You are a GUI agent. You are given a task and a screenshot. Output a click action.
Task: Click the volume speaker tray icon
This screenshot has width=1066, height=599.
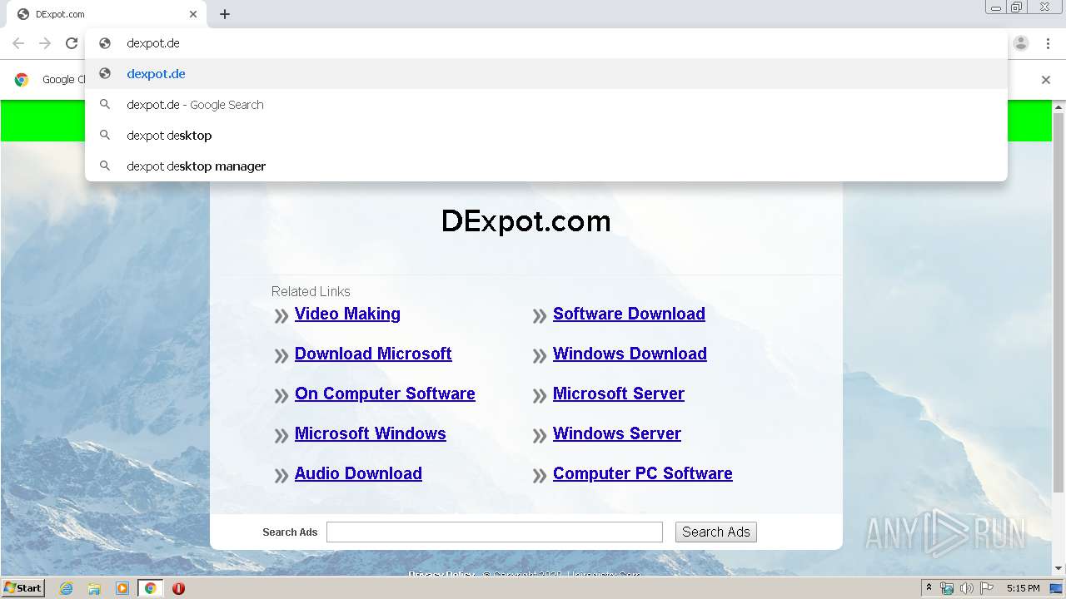pos(967,588)
